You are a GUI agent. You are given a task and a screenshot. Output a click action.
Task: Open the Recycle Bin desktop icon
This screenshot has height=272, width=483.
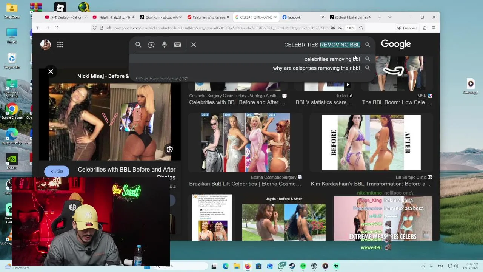point(12,61)
